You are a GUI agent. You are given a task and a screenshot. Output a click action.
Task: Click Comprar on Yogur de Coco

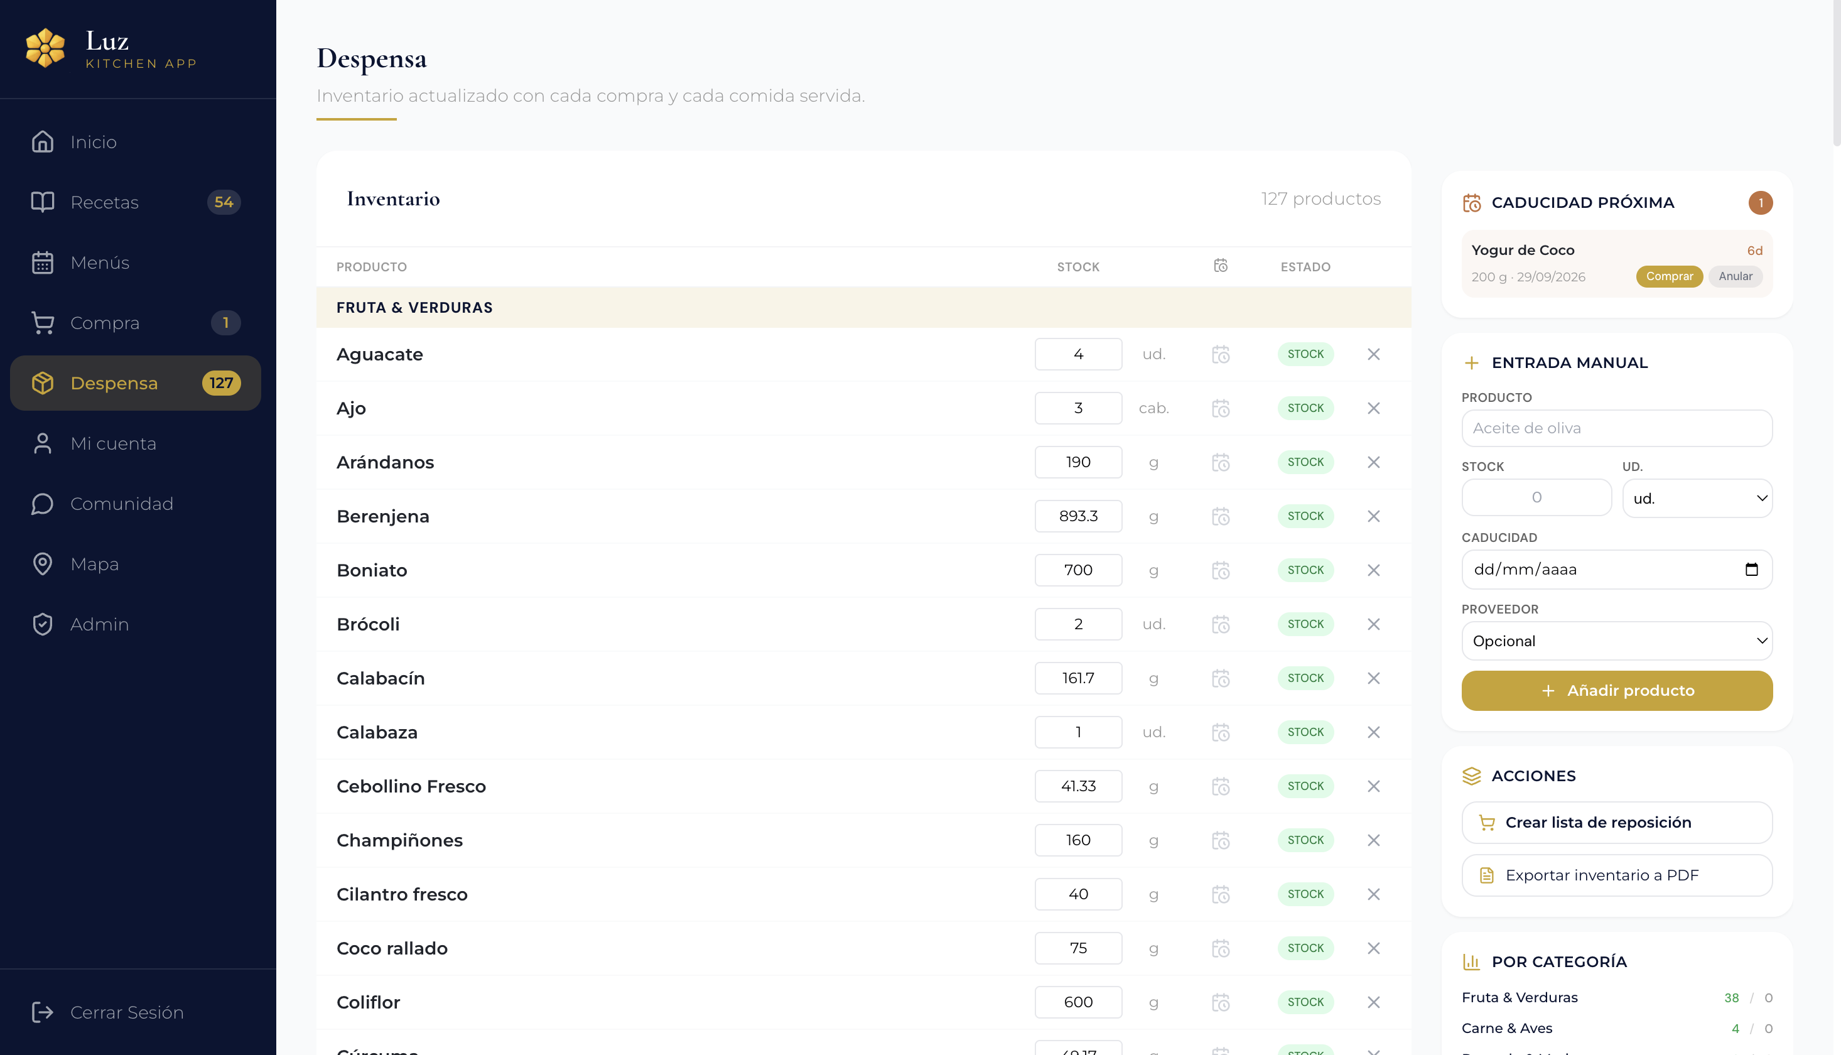coord(1668,277)
